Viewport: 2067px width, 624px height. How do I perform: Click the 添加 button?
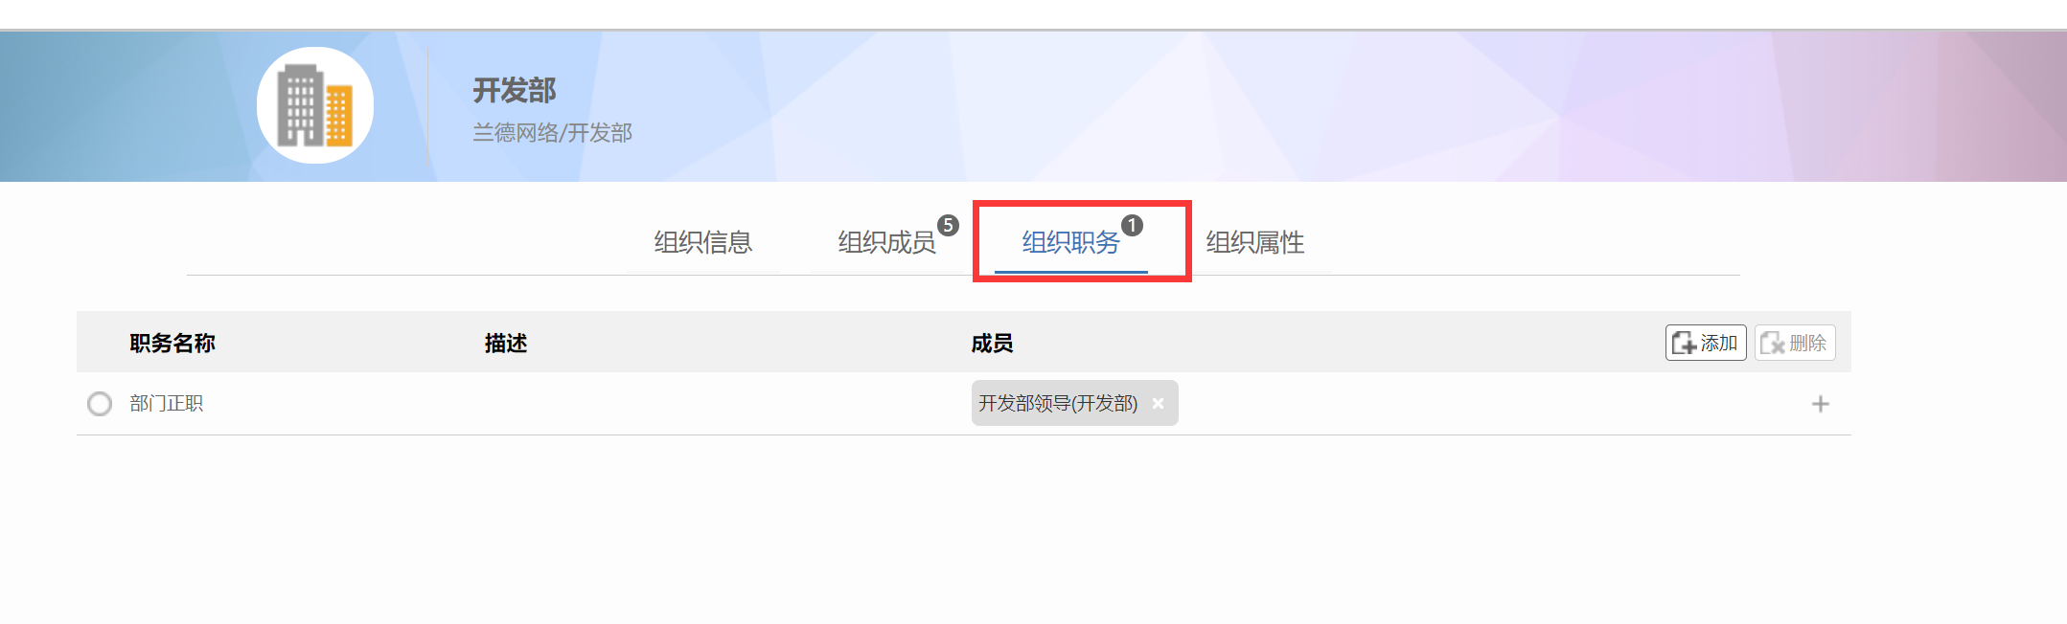pos(1706,343)
